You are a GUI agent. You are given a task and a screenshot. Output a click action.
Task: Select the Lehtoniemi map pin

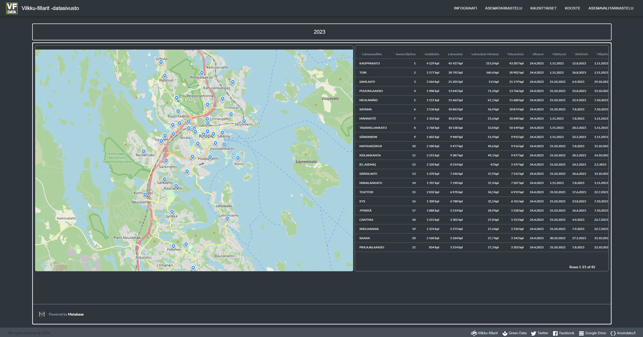[227, 219]
